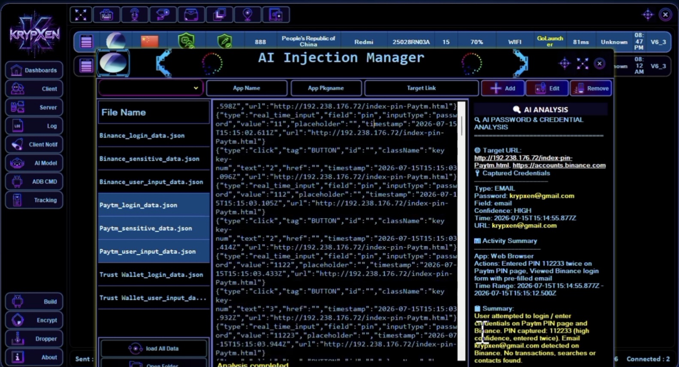
Task: Click the fullscreen arrows icon in top toolbar
Action: point(81,15)
